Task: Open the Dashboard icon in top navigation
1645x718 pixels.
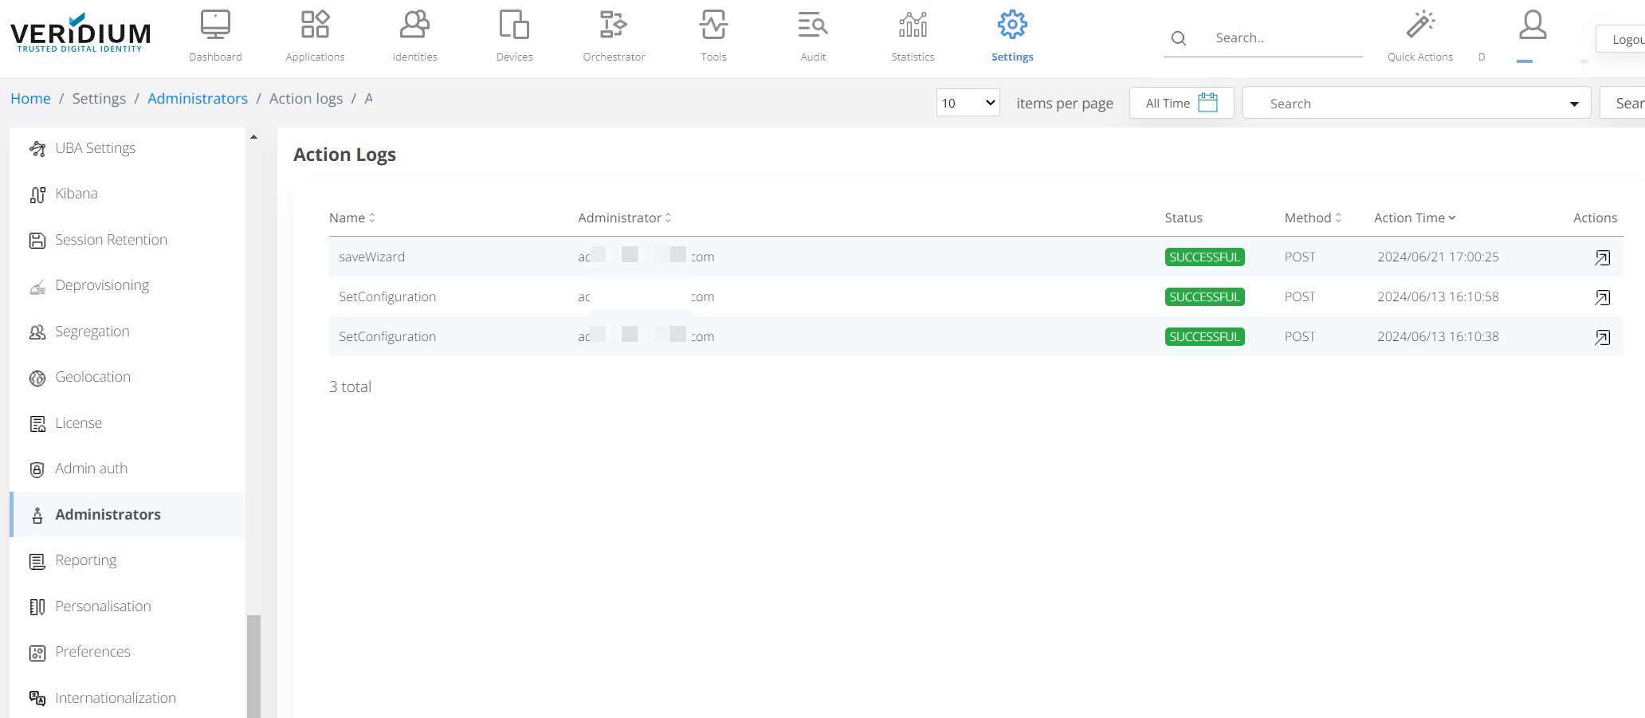Action: [215, 26]
